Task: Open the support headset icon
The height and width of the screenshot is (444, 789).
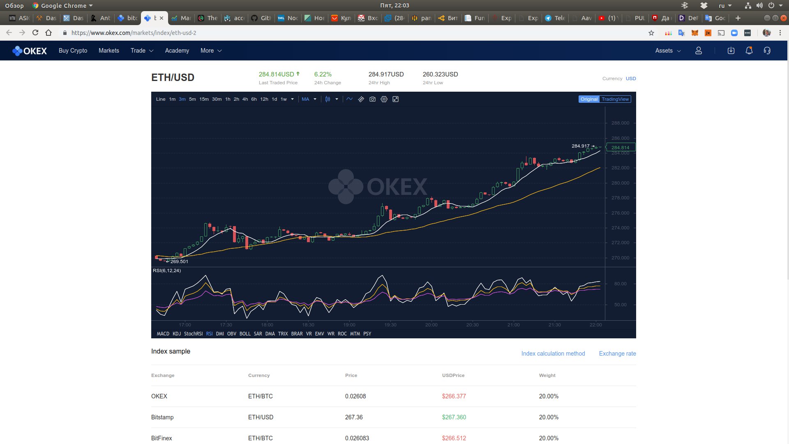Action: click(x=767, y=51)
